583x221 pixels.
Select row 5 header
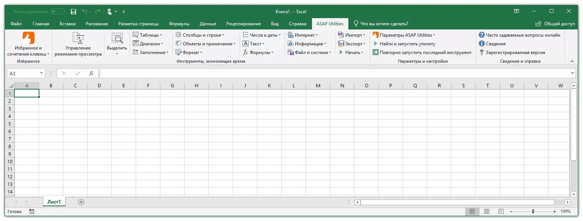pos(11,124)
